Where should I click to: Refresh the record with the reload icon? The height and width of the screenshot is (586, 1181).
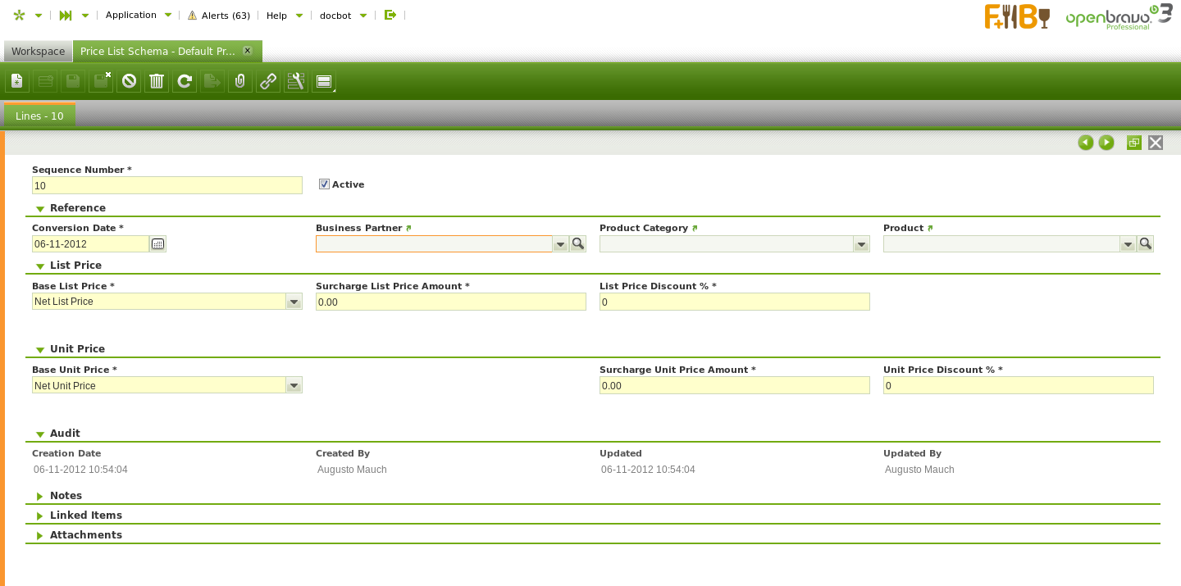coord(185,81)
